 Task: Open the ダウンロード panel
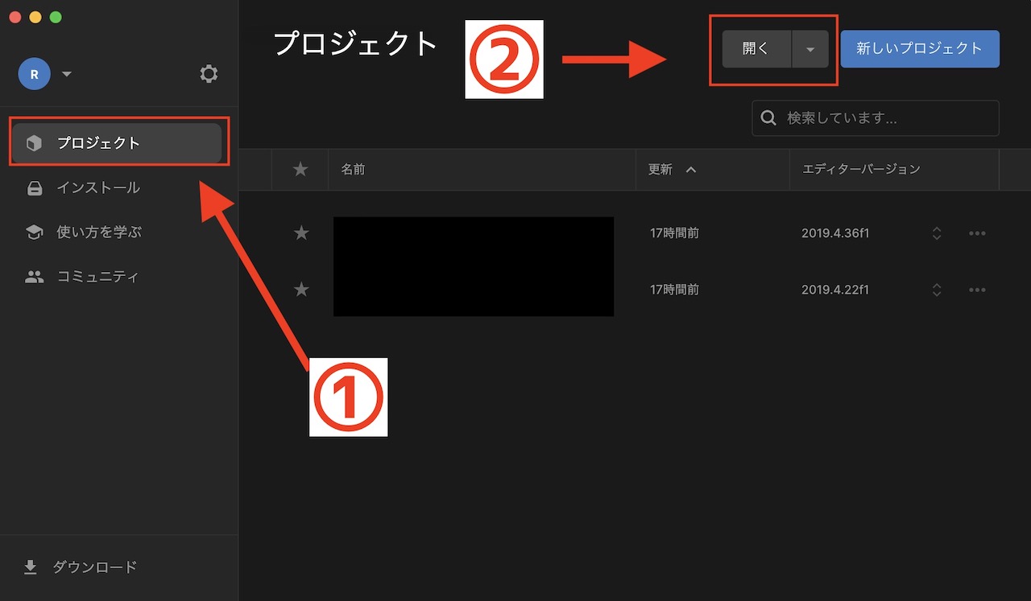click(x=95, y=566)
